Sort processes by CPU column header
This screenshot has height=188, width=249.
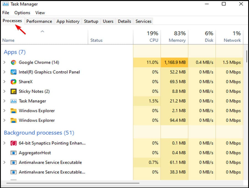point(154,40)
